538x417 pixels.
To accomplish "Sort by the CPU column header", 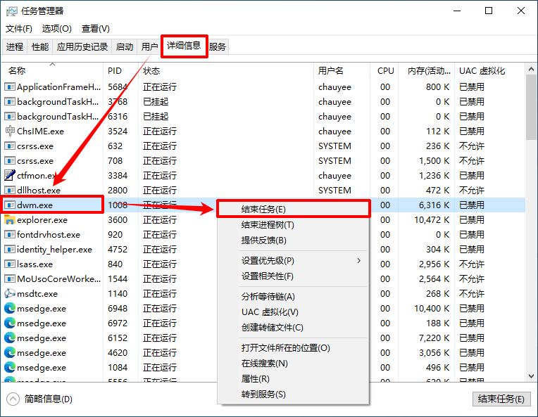I will 384,70.
